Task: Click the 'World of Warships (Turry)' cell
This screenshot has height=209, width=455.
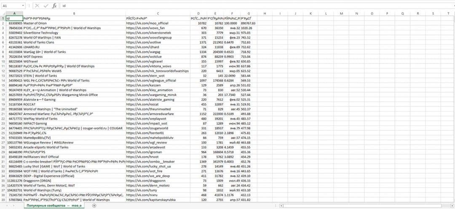Action: coord(74,190)
